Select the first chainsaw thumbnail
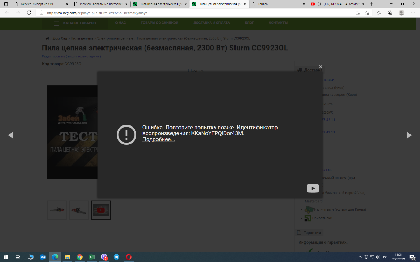Viewport: 420px width, 262px height. point(57,210)
